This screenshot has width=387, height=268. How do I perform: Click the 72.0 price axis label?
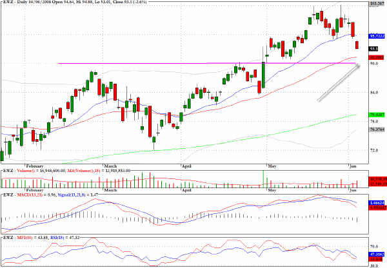tap(373, 150)
